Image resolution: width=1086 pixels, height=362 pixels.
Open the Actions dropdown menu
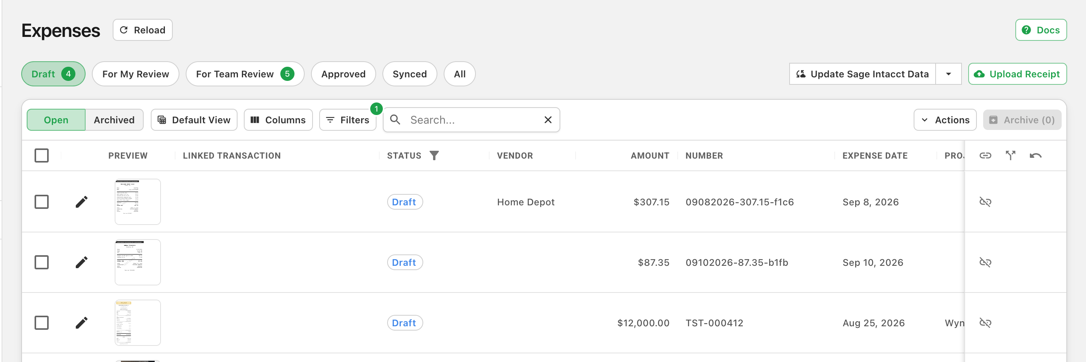(945, 120)
